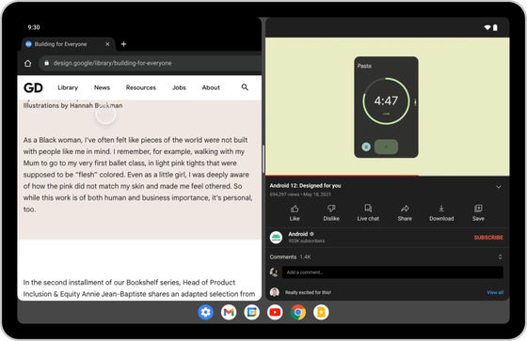Image resolution: width=527 pixels, height=341 pixels.
Task: Open the Android channel avatar
Action: [277, 238]
